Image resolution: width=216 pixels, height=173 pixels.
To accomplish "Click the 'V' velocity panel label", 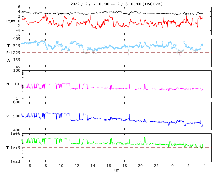I will point(8,116).
